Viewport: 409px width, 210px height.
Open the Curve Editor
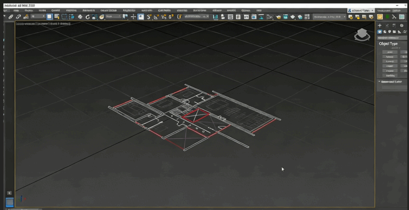pos(254,17)
